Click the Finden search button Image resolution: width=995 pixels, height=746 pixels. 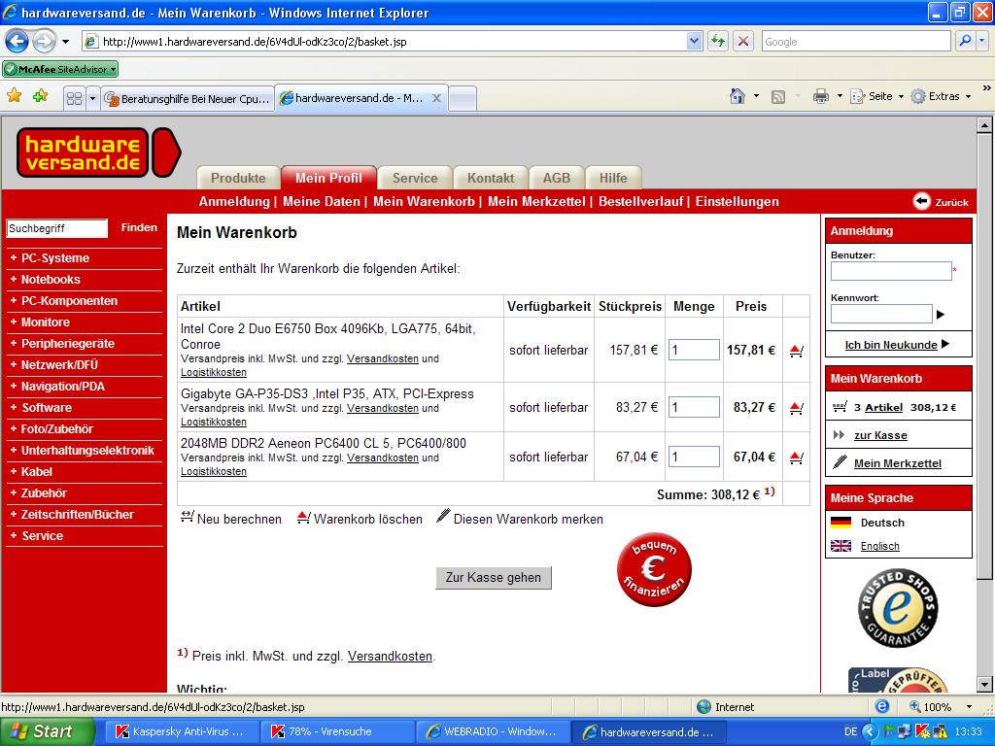point(139,227)
